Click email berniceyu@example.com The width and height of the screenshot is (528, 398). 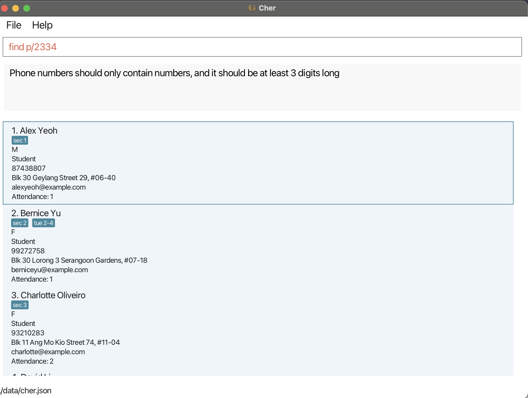click(x=49, y=270)
